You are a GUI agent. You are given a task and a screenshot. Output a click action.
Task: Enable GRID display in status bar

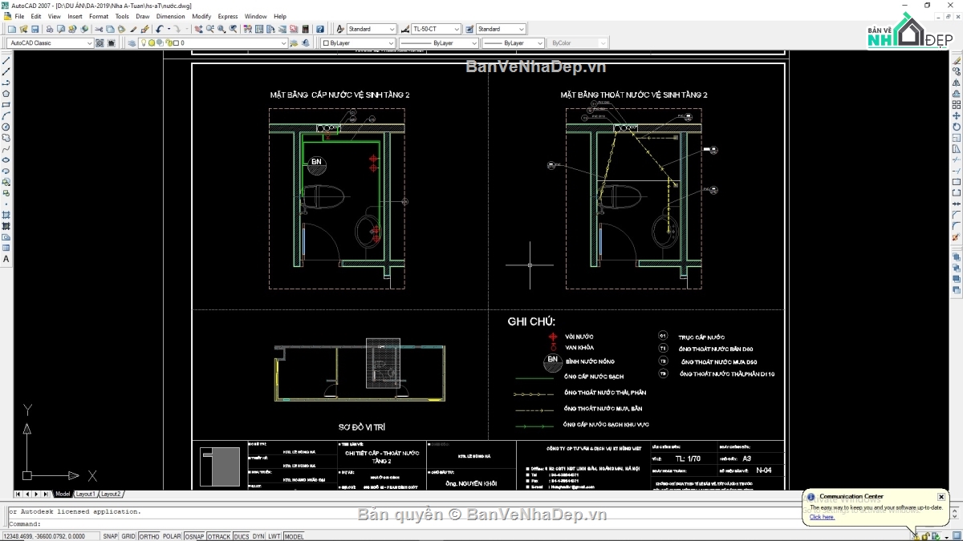[128, 536]
